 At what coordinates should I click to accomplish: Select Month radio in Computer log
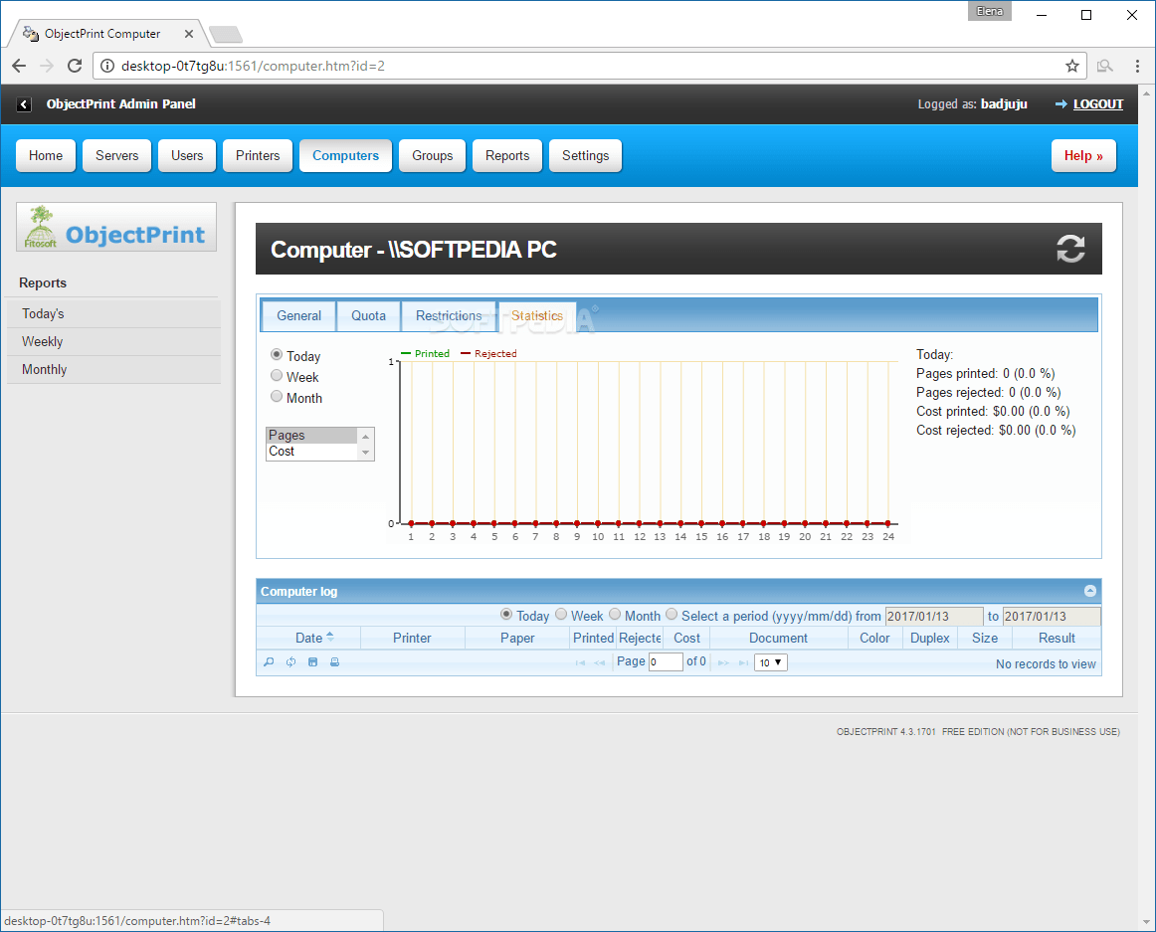tap(615, 615)
